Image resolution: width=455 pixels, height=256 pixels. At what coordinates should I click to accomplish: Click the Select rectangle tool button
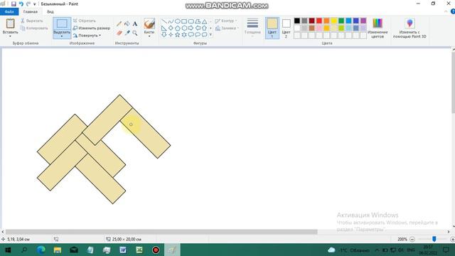[62, 23]
